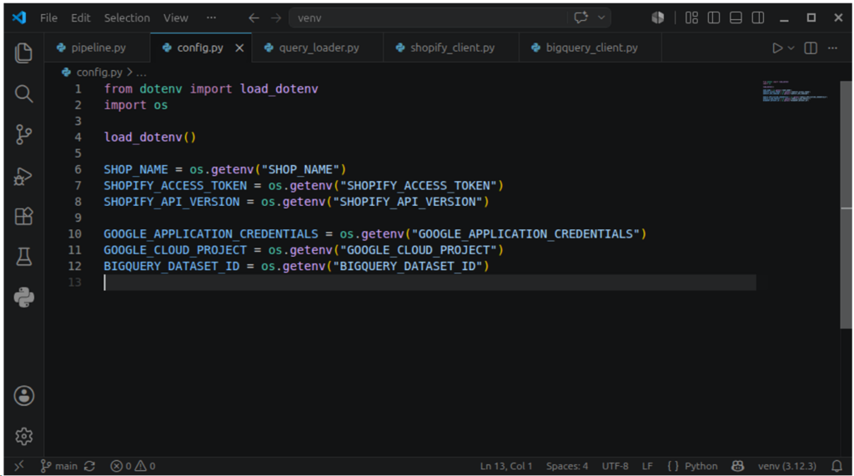
Task: Click line number 6 in the gutter
Action: pyautogui.click(x=78, y=169)
